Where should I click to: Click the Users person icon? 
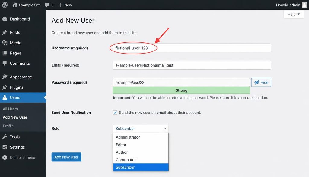click(x=5, y=97)
